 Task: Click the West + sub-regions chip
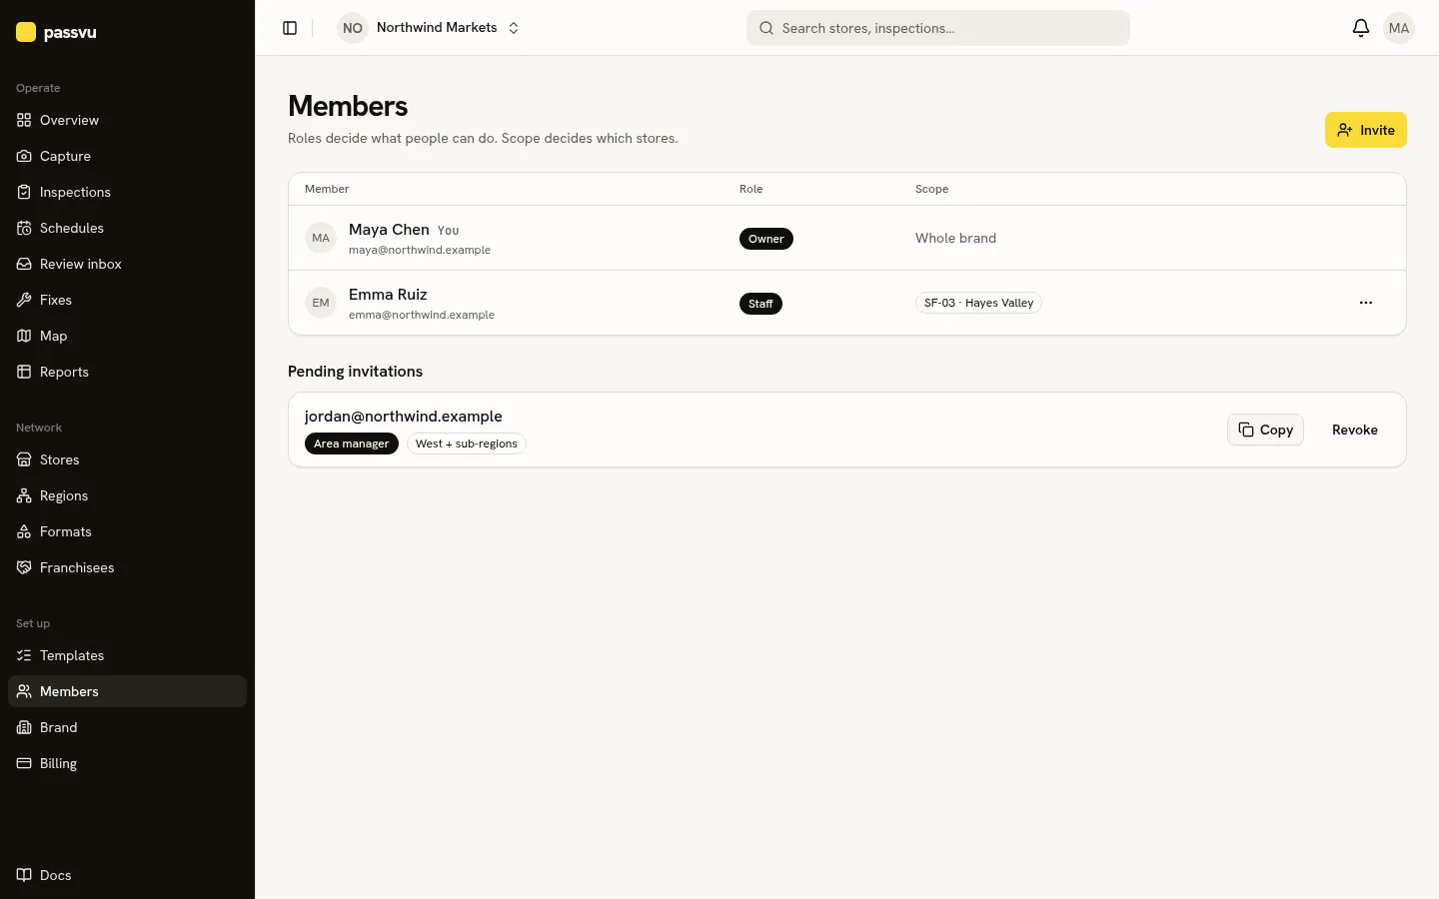467,444
